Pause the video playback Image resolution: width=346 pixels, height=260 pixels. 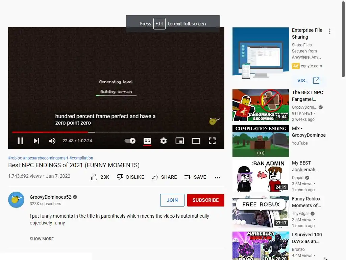(x=21, y=141)
